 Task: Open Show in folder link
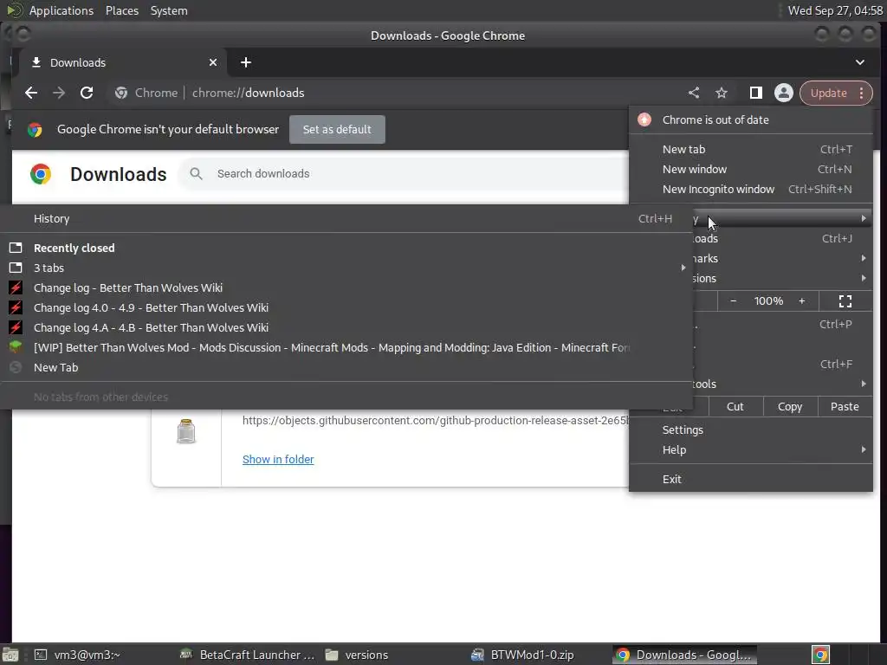(x=278, y=459)
